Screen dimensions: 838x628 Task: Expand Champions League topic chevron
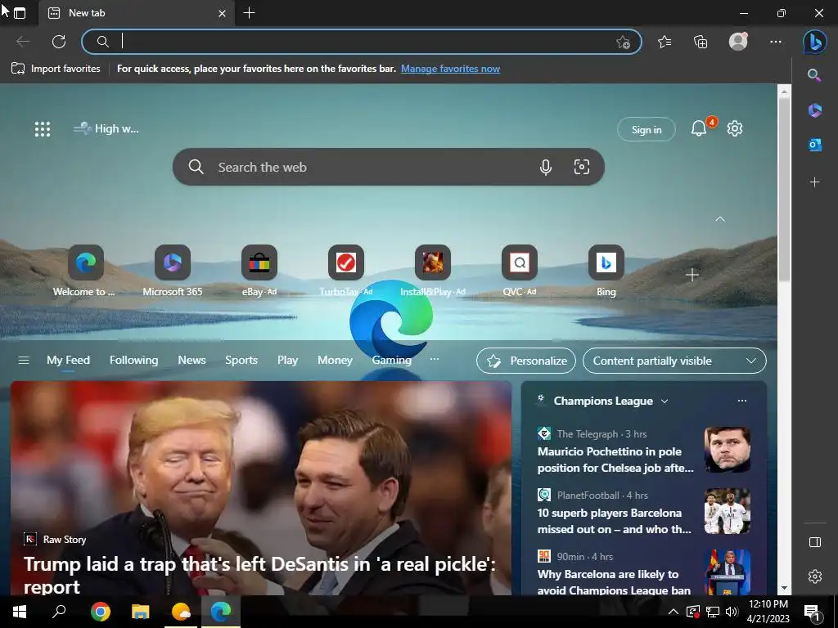point(665,401)
